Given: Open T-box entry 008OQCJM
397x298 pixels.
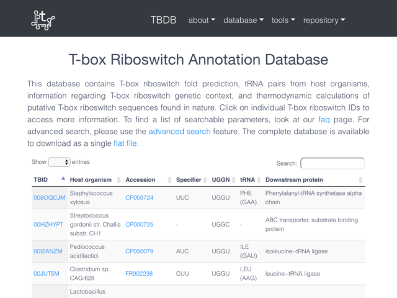Looking at the screenshot, I should click(50, 197).
